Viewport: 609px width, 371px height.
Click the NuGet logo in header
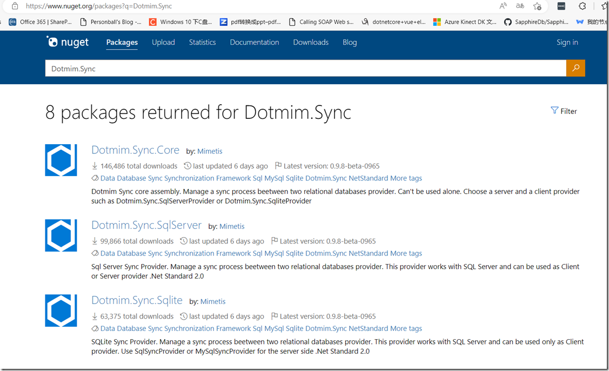click(x=68, y=42)
